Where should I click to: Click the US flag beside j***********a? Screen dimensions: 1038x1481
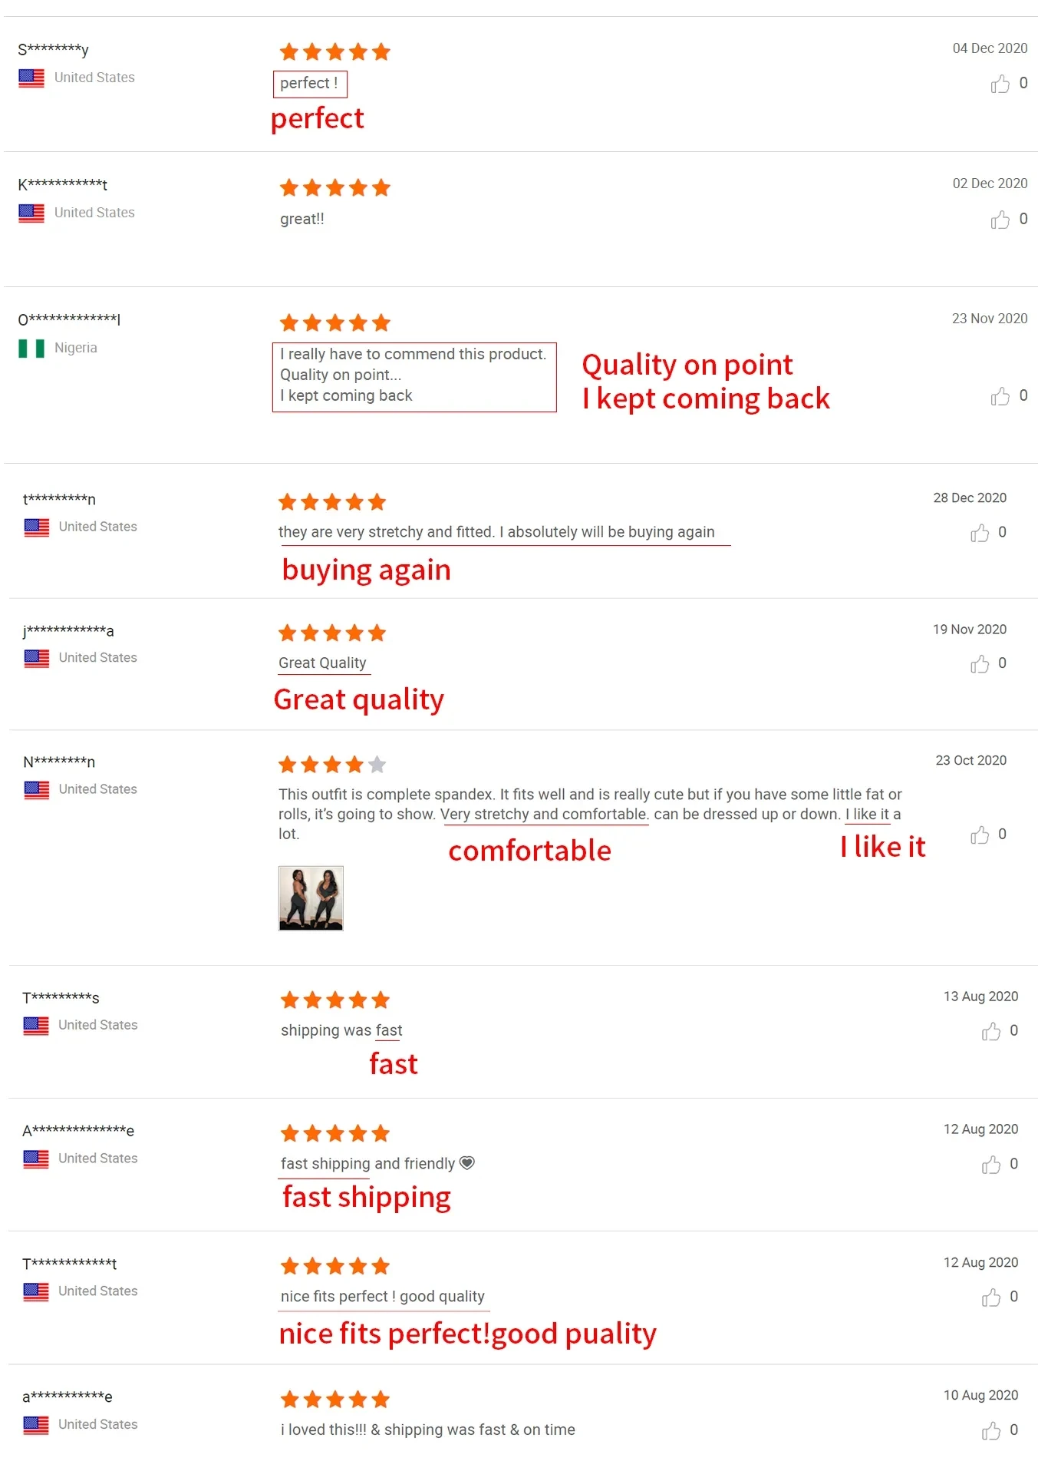(x=36, y=659)
